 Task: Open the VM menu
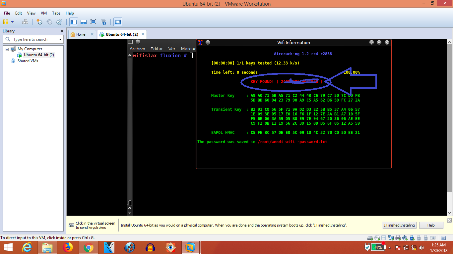(44, 13)
